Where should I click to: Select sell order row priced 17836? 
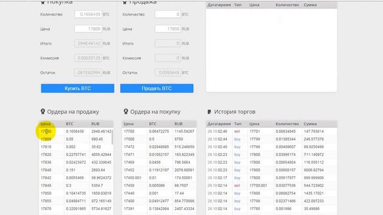76,162
